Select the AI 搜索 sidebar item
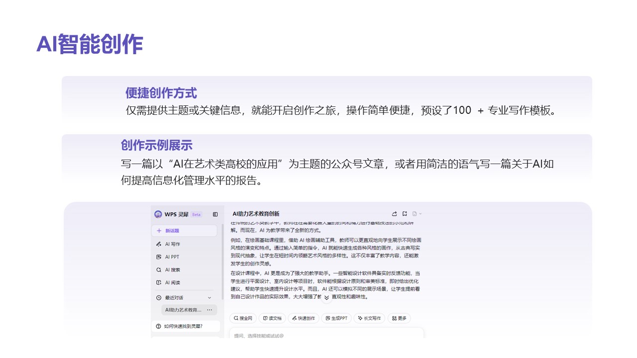 [172, 270]
